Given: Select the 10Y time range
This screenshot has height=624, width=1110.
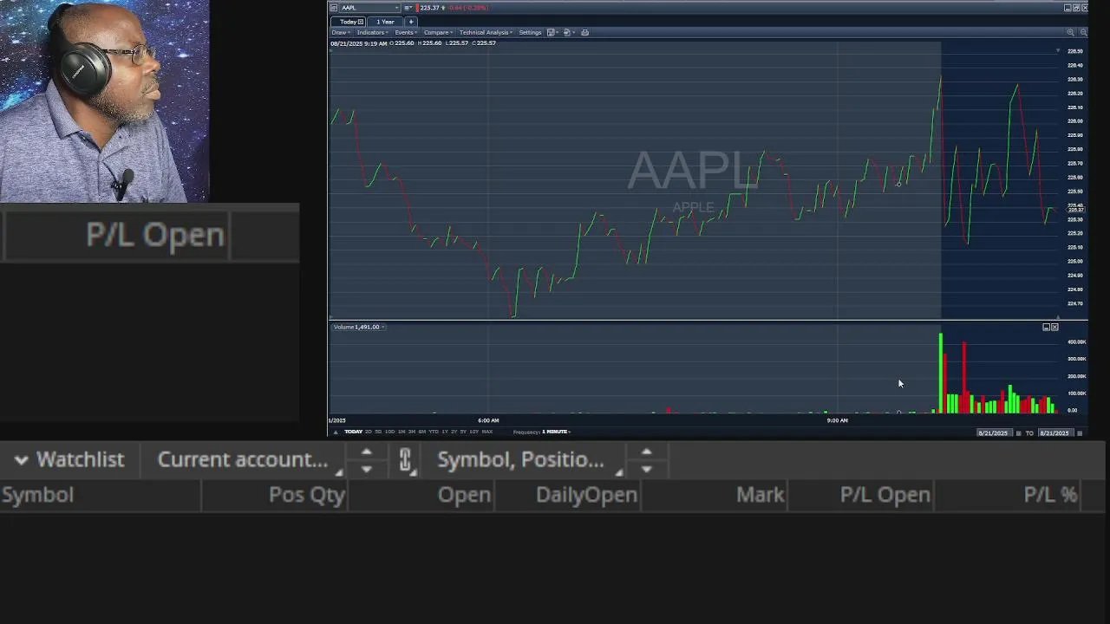Looking at the screenshot, I should (x=473, y=432).
